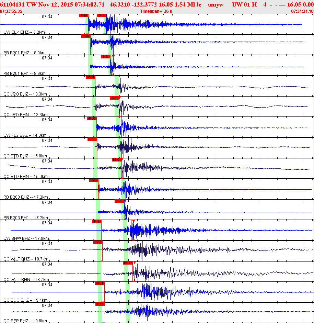Click the iPd1 pick flag on CC SEP EHZ
The width and height of the screenshot is (314, 323).
coord(100,304)
